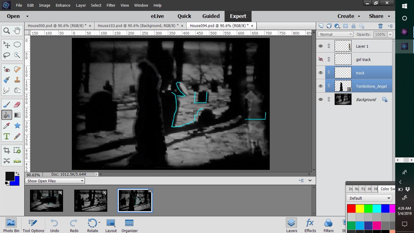Open the Layers panel flyout menu
The height and width of the screenshot is (233, 414).
point(390,26)
